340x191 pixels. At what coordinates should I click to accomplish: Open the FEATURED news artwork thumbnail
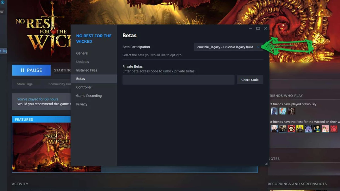41,147
